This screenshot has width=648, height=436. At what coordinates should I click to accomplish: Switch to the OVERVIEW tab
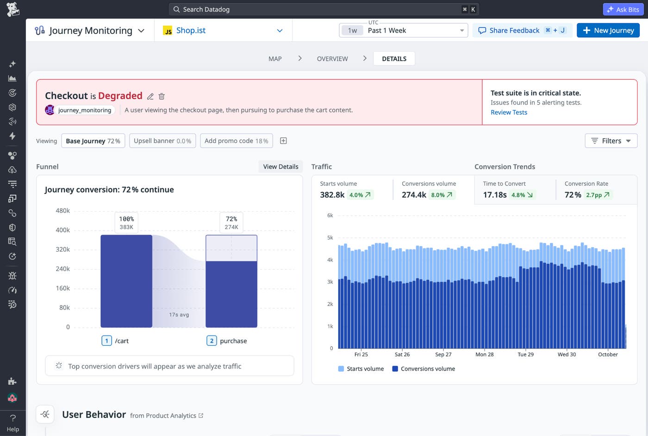(x=332, y=59)
